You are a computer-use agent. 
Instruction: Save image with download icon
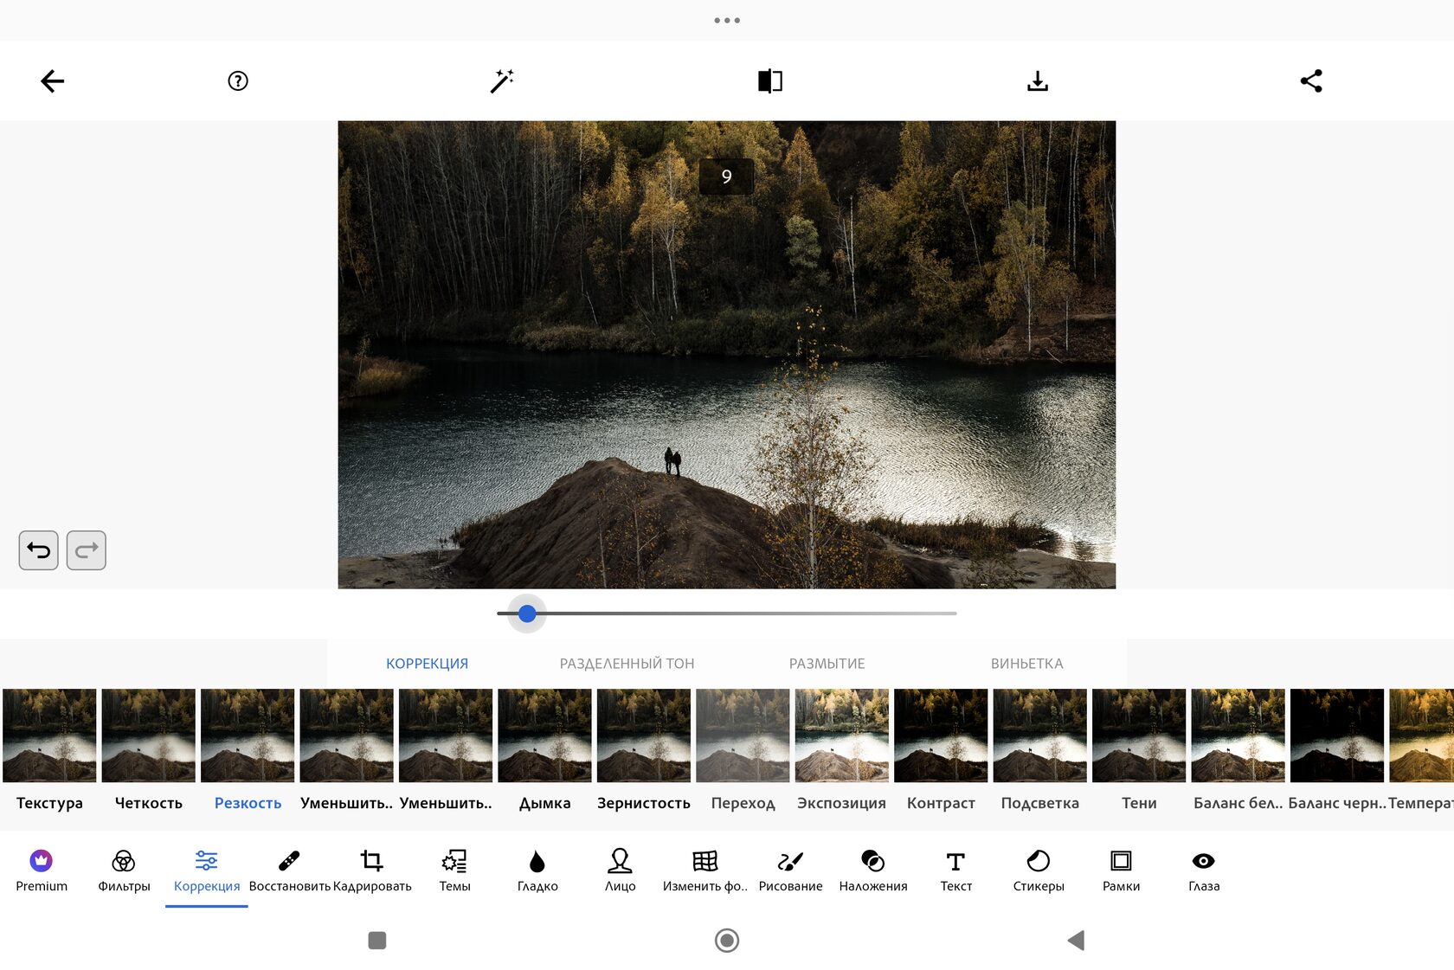click(x=1038, y=81)
